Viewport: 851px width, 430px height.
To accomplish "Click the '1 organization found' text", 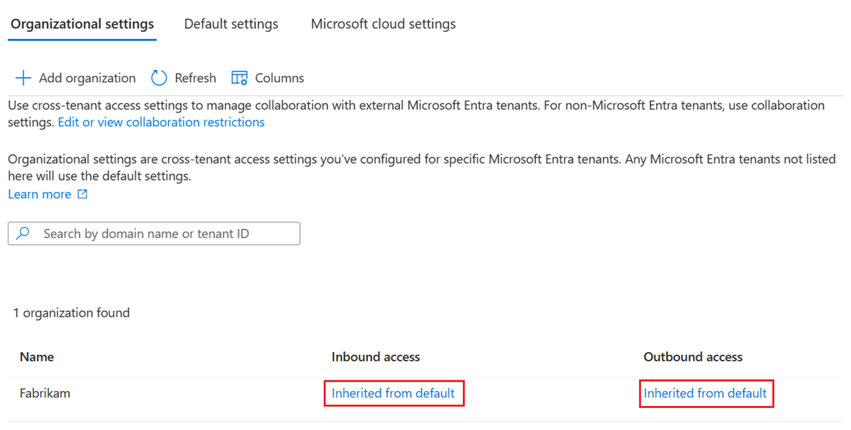I will pyautogui.click(x=72, y=312).
